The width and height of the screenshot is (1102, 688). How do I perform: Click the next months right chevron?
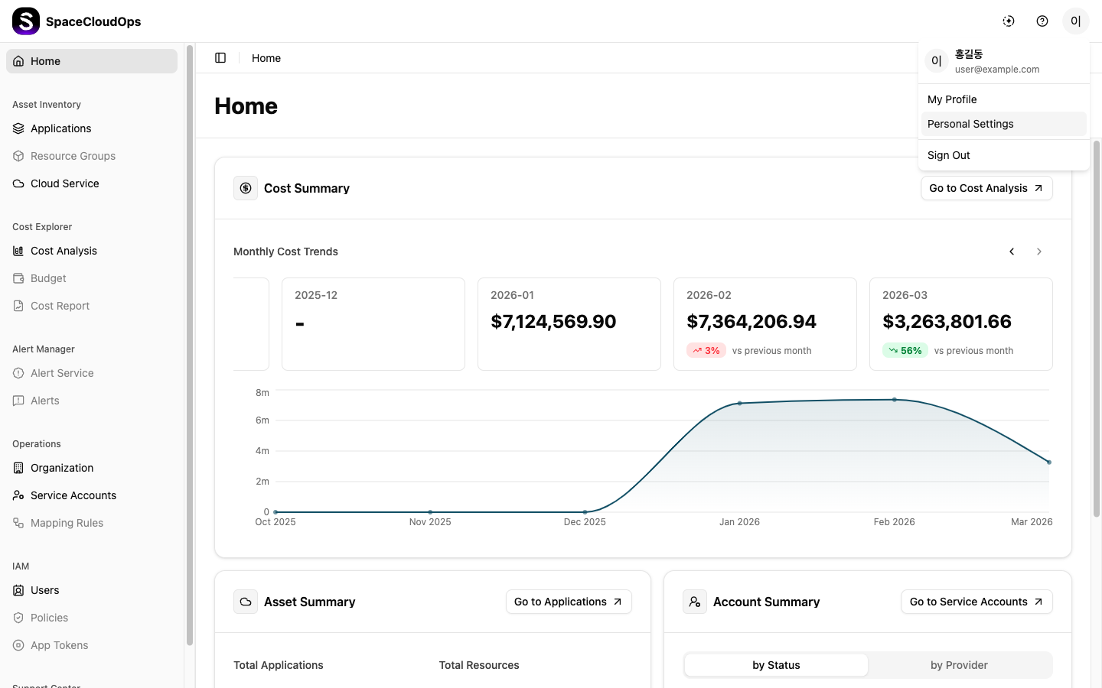(1039, 252)
